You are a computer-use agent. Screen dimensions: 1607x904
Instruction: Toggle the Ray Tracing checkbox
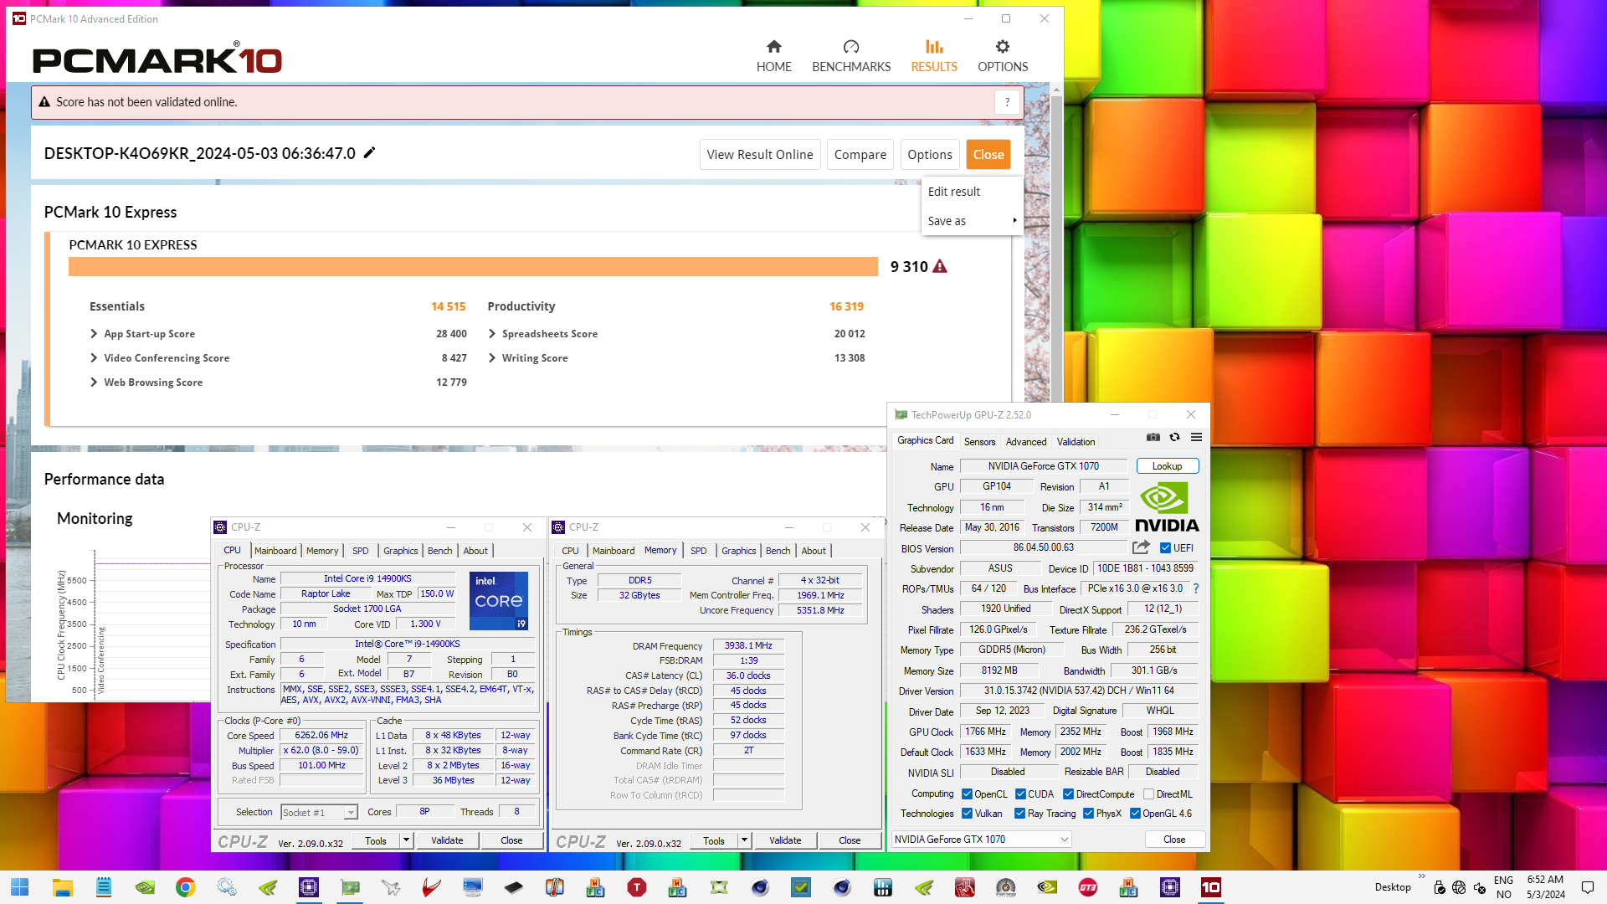click(x=1019, y=814)
